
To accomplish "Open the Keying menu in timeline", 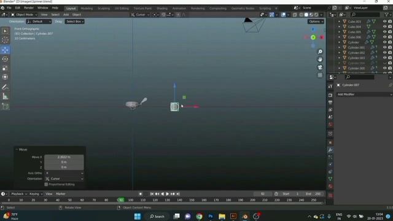I will click(36, 194).
